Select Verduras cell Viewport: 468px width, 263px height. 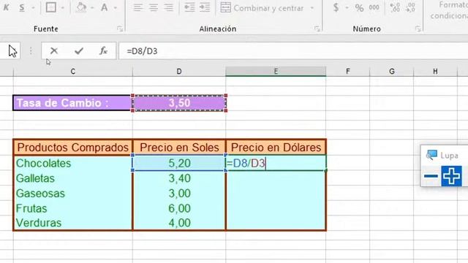(73, 223)
